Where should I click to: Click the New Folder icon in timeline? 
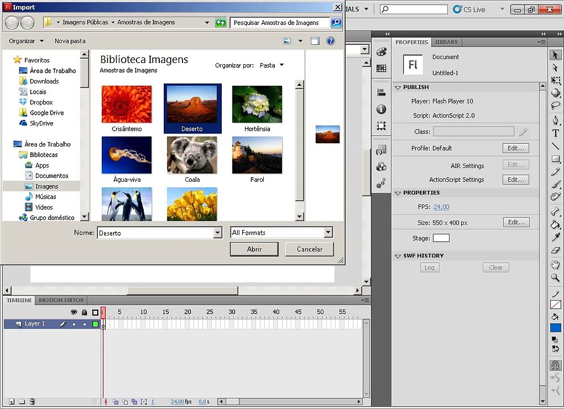click(x=22, y=402)
